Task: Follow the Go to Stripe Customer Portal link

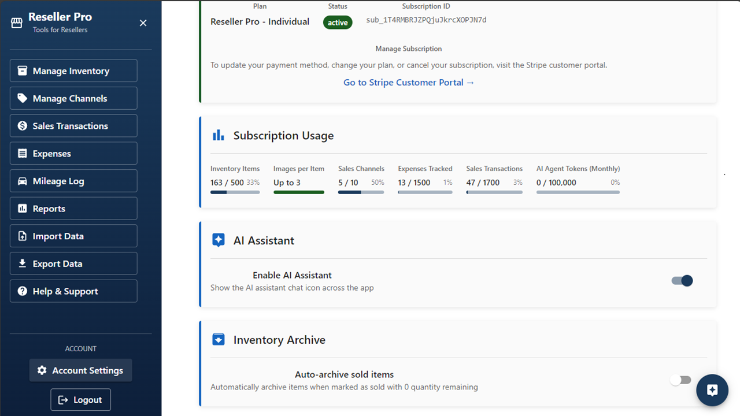Action: click(x=409, y=83)
